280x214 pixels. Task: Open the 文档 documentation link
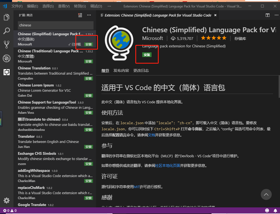point(152,135)
